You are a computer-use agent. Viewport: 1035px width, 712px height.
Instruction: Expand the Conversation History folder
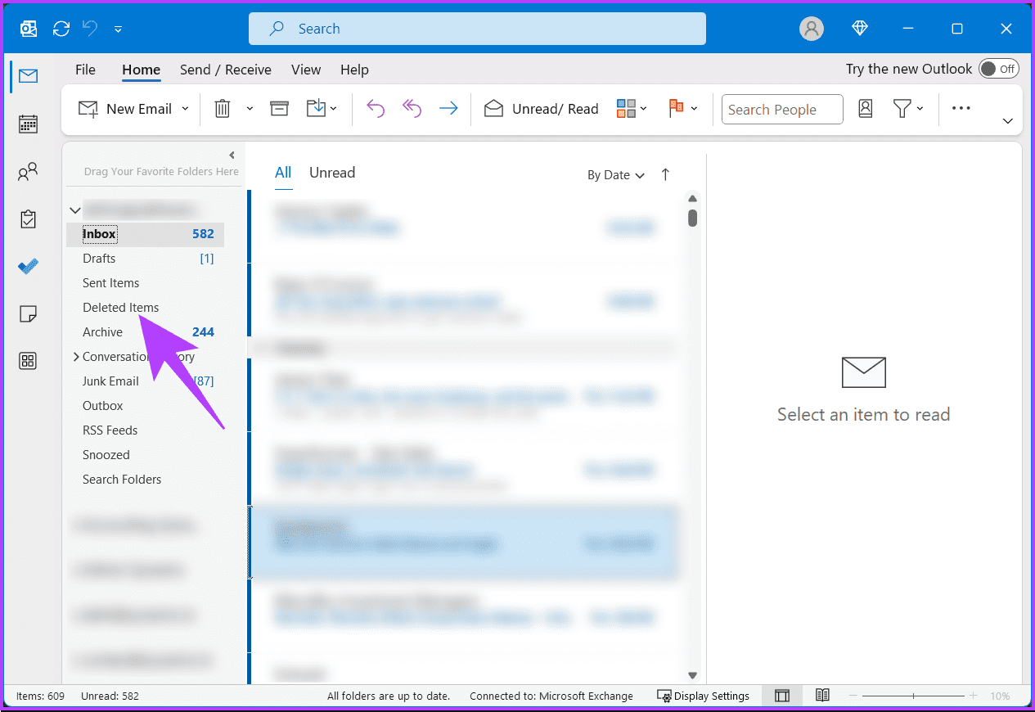click(x=74, y=356)
